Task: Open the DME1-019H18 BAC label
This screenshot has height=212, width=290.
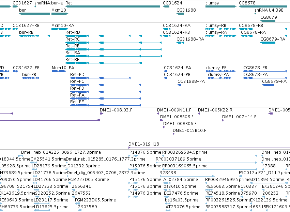Action: pyautogui.click(x=144, y=144)
